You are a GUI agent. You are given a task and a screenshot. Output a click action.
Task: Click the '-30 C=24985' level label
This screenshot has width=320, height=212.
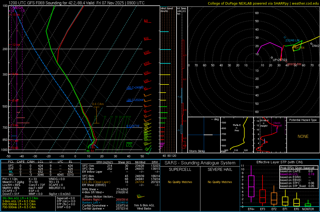point(135,87)
